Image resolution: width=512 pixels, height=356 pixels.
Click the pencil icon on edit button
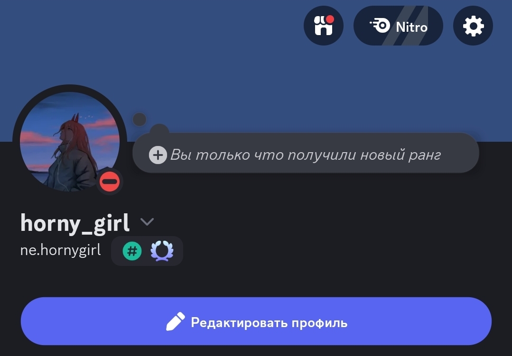pos(176,322)
